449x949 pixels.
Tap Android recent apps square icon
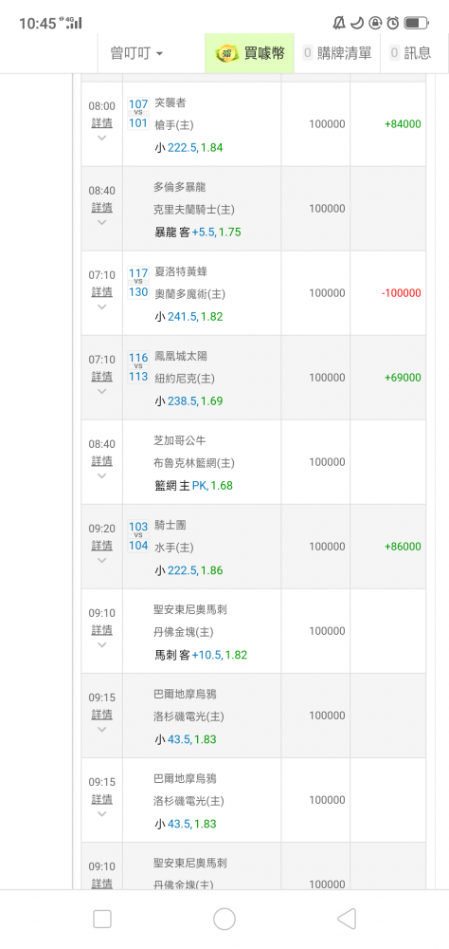coord(102,919)
